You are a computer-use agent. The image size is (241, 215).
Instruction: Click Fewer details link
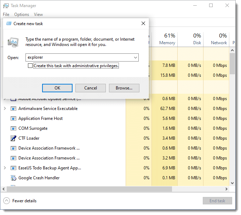(24, 201)
